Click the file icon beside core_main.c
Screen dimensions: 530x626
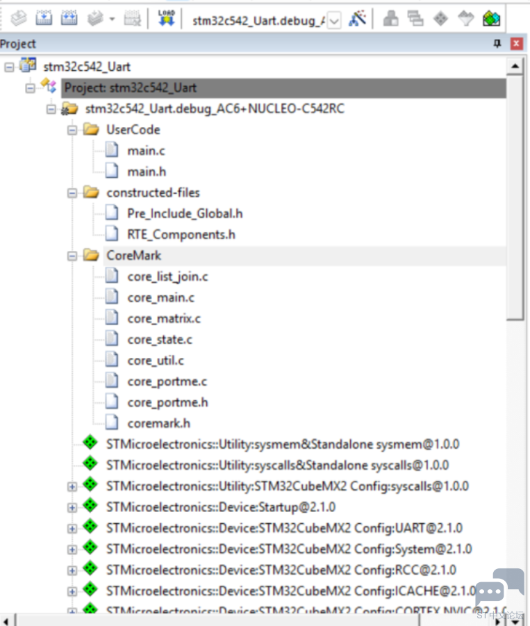click(x=112, y=297)
